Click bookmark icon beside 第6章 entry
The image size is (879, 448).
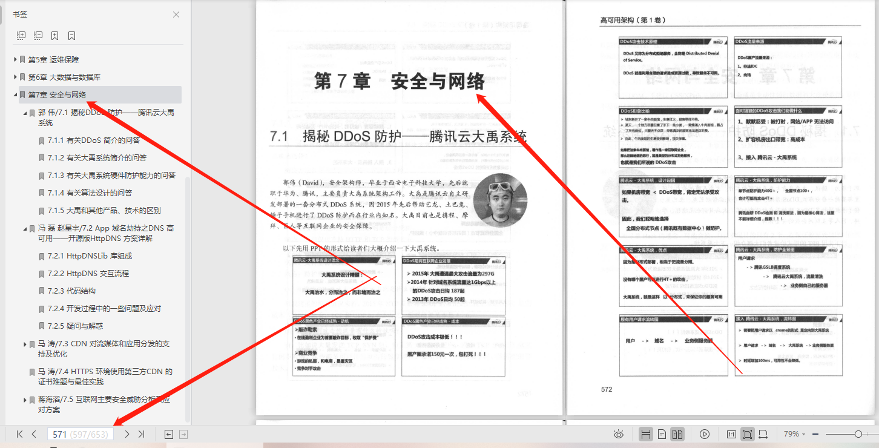click(22, 77)
